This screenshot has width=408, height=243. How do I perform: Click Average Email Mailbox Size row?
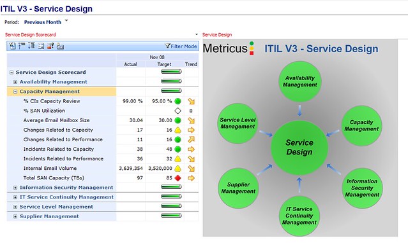pyautogui.click(x=103, y=120)
